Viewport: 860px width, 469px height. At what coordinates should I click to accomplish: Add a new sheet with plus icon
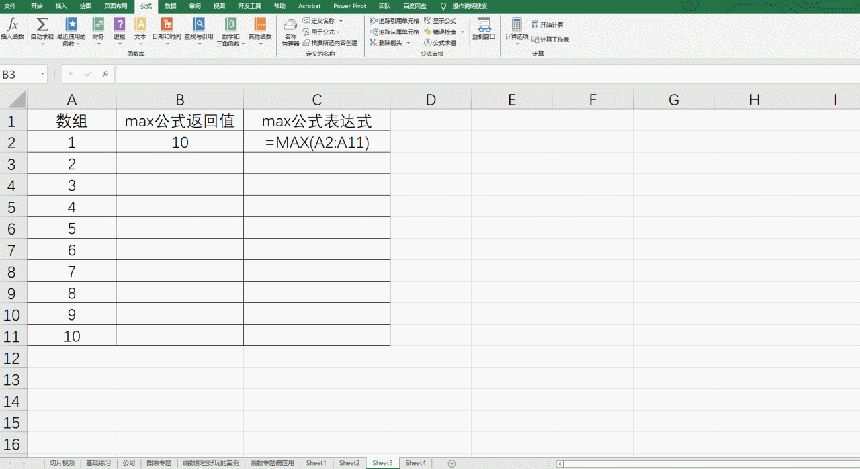(451, 463)
